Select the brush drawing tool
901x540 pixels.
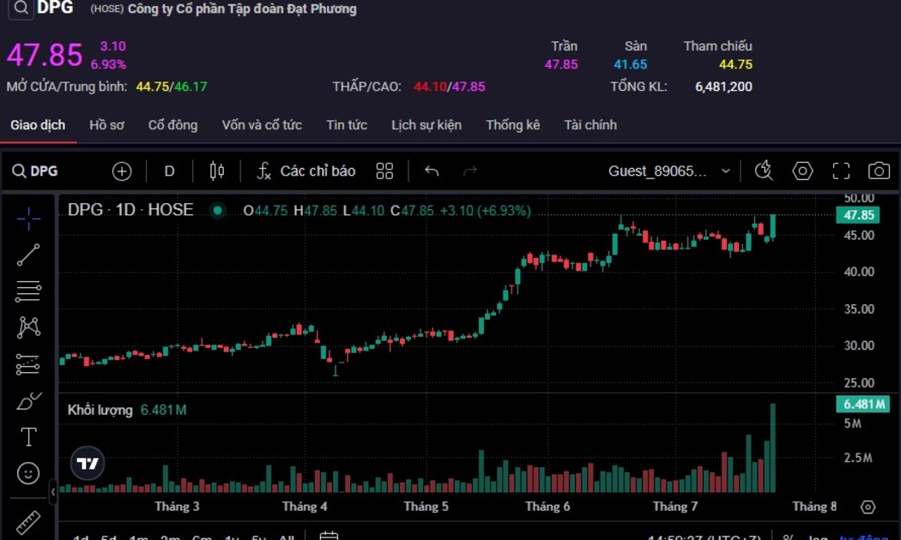(28, 400)
